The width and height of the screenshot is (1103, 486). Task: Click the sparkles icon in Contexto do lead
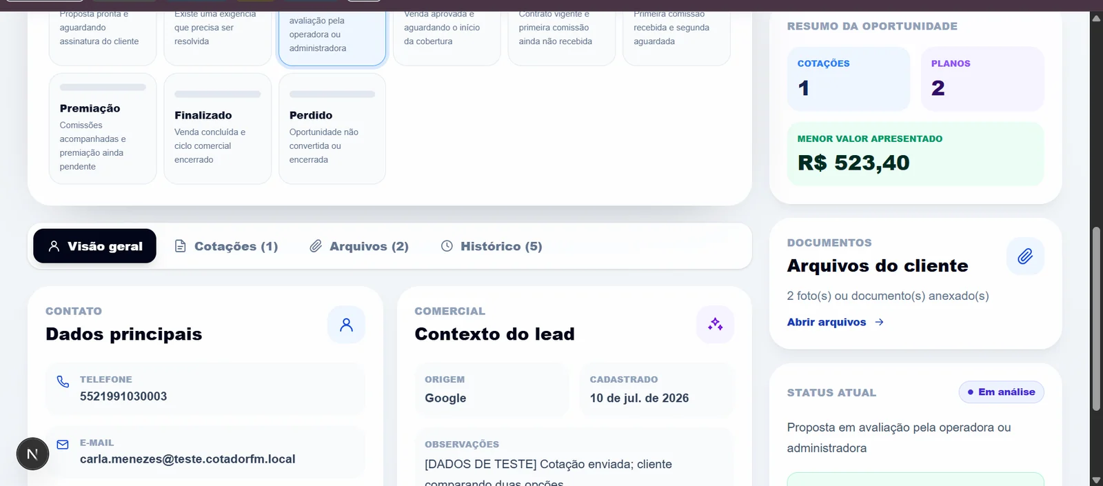tap(716, 325)
